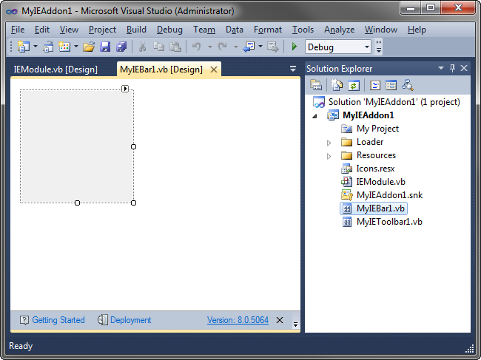Open the Project menu
Image resolution: width=481 pixels, height=360 pixels.
click(102, 30)
